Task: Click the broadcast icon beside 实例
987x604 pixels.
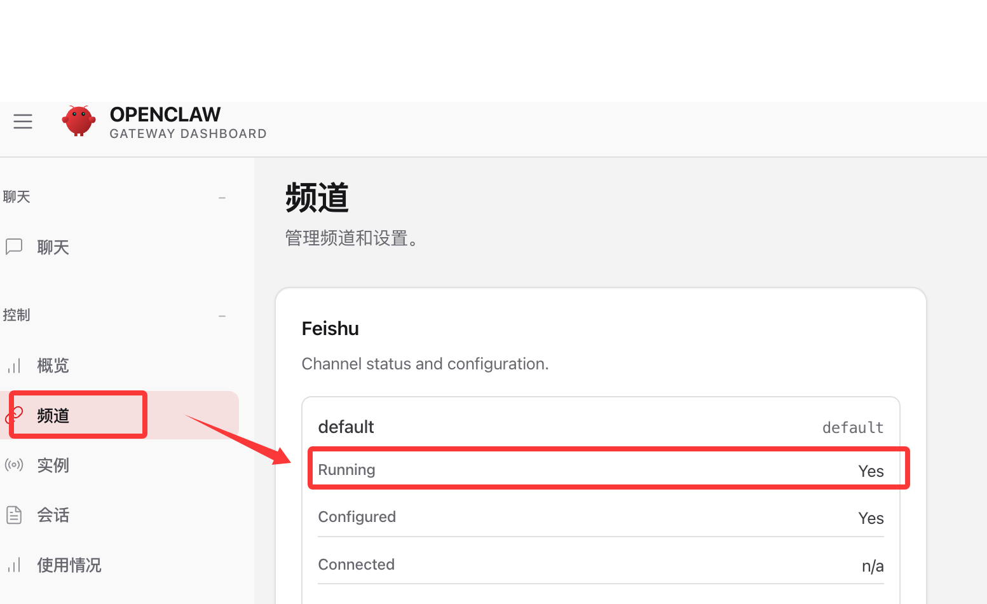Action: coord(14,465)
